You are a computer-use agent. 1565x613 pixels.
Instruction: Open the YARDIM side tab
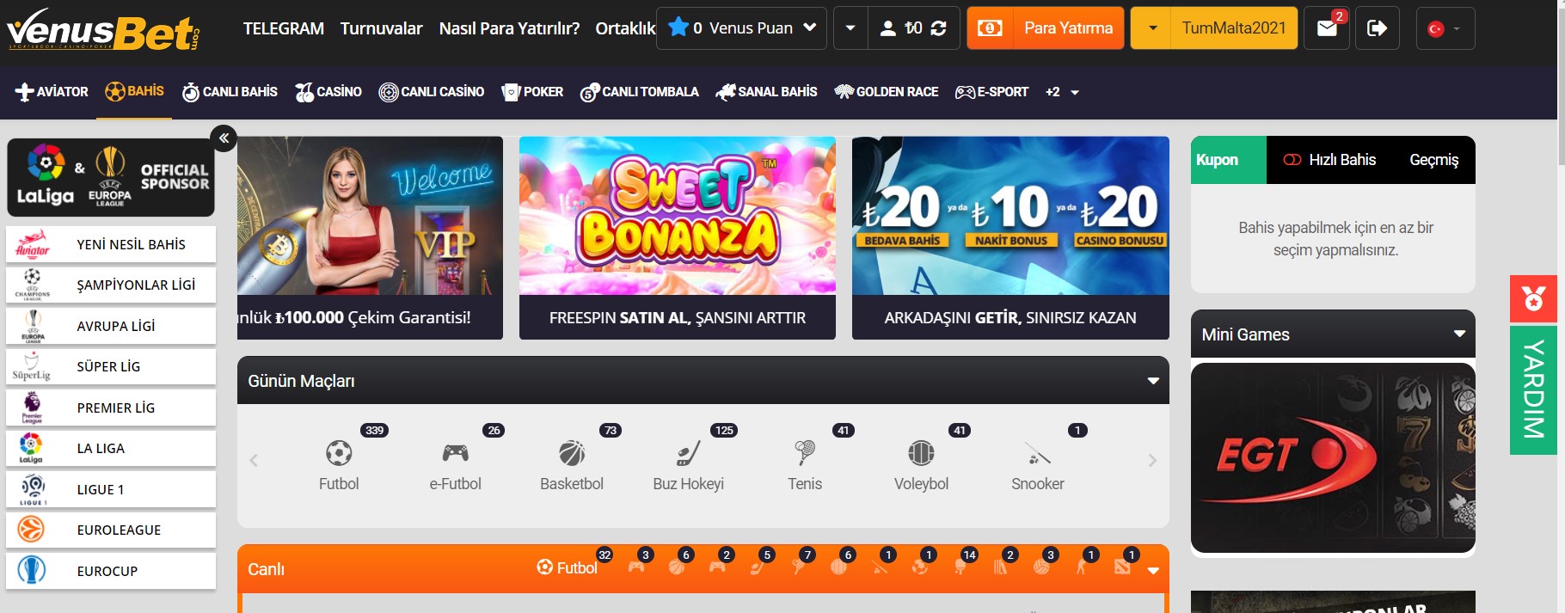tap(1533, 390)
